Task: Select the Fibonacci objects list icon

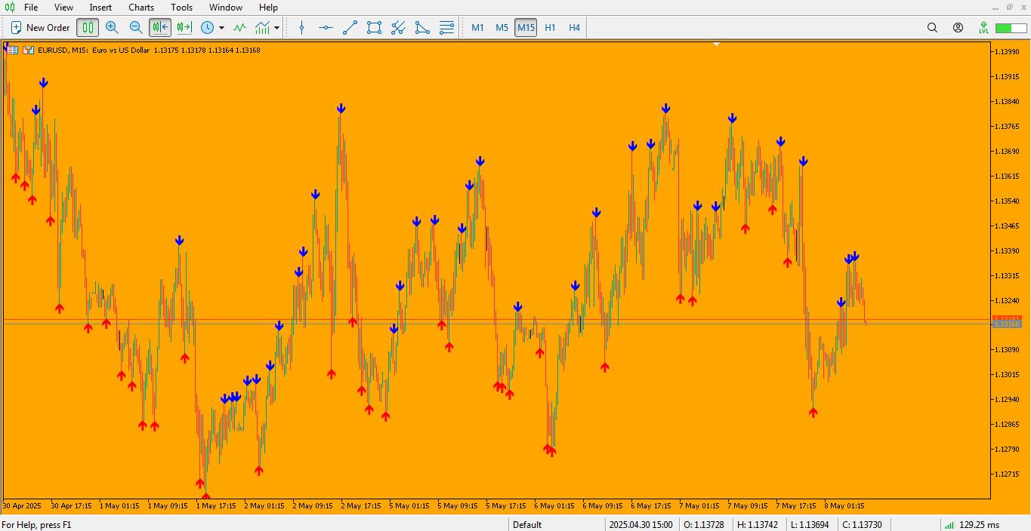Action: 446,28
